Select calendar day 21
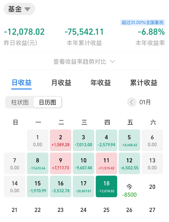This screenshot has height=222, width=169. pos(15,210)
